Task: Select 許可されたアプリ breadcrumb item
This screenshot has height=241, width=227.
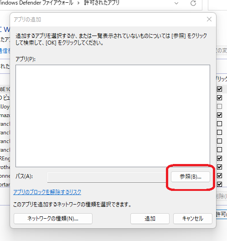Action: (x=102, y=3)
